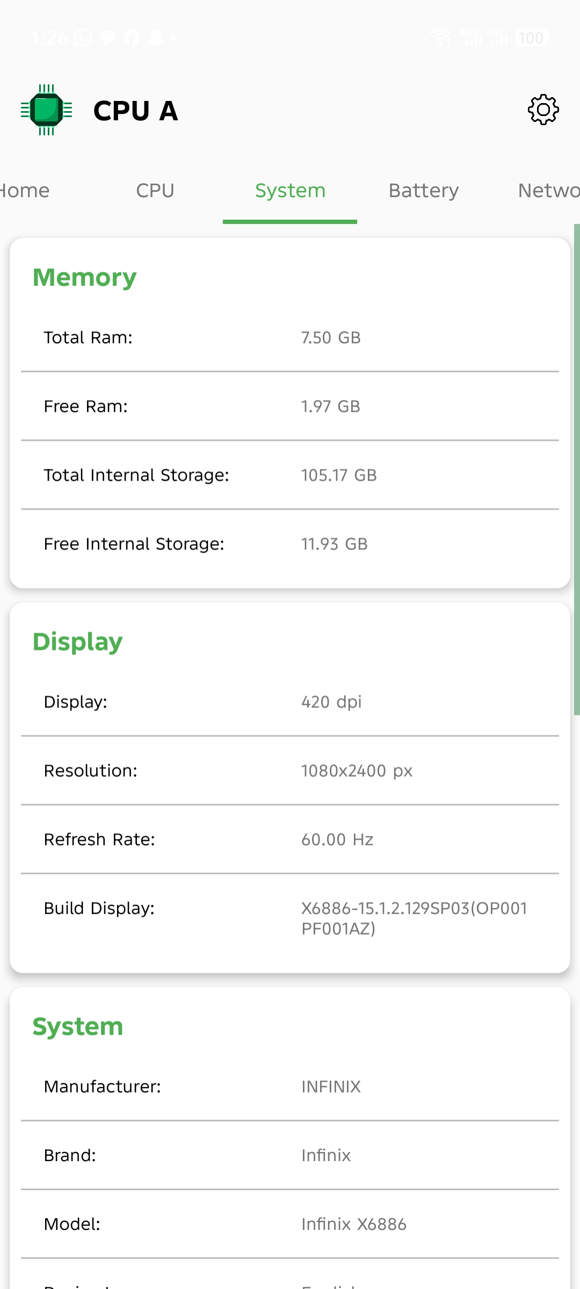Switch to the CPU tab
Viewport: 580px width, 1289px height.
tap(155, 191)
